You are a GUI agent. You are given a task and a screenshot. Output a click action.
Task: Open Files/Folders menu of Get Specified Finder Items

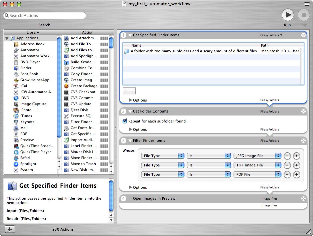(271, 35)
